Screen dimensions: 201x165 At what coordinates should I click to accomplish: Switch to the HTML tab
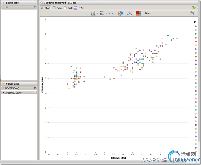pos(79,8)
